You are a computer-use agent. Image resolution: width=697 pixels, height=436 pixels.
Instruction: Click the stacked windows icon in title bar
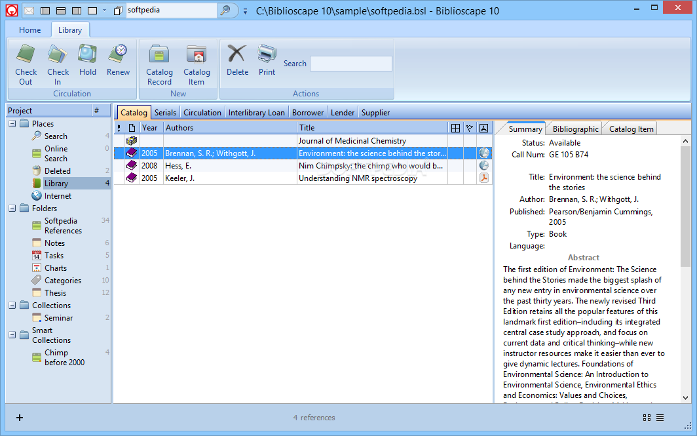(118, 10)
